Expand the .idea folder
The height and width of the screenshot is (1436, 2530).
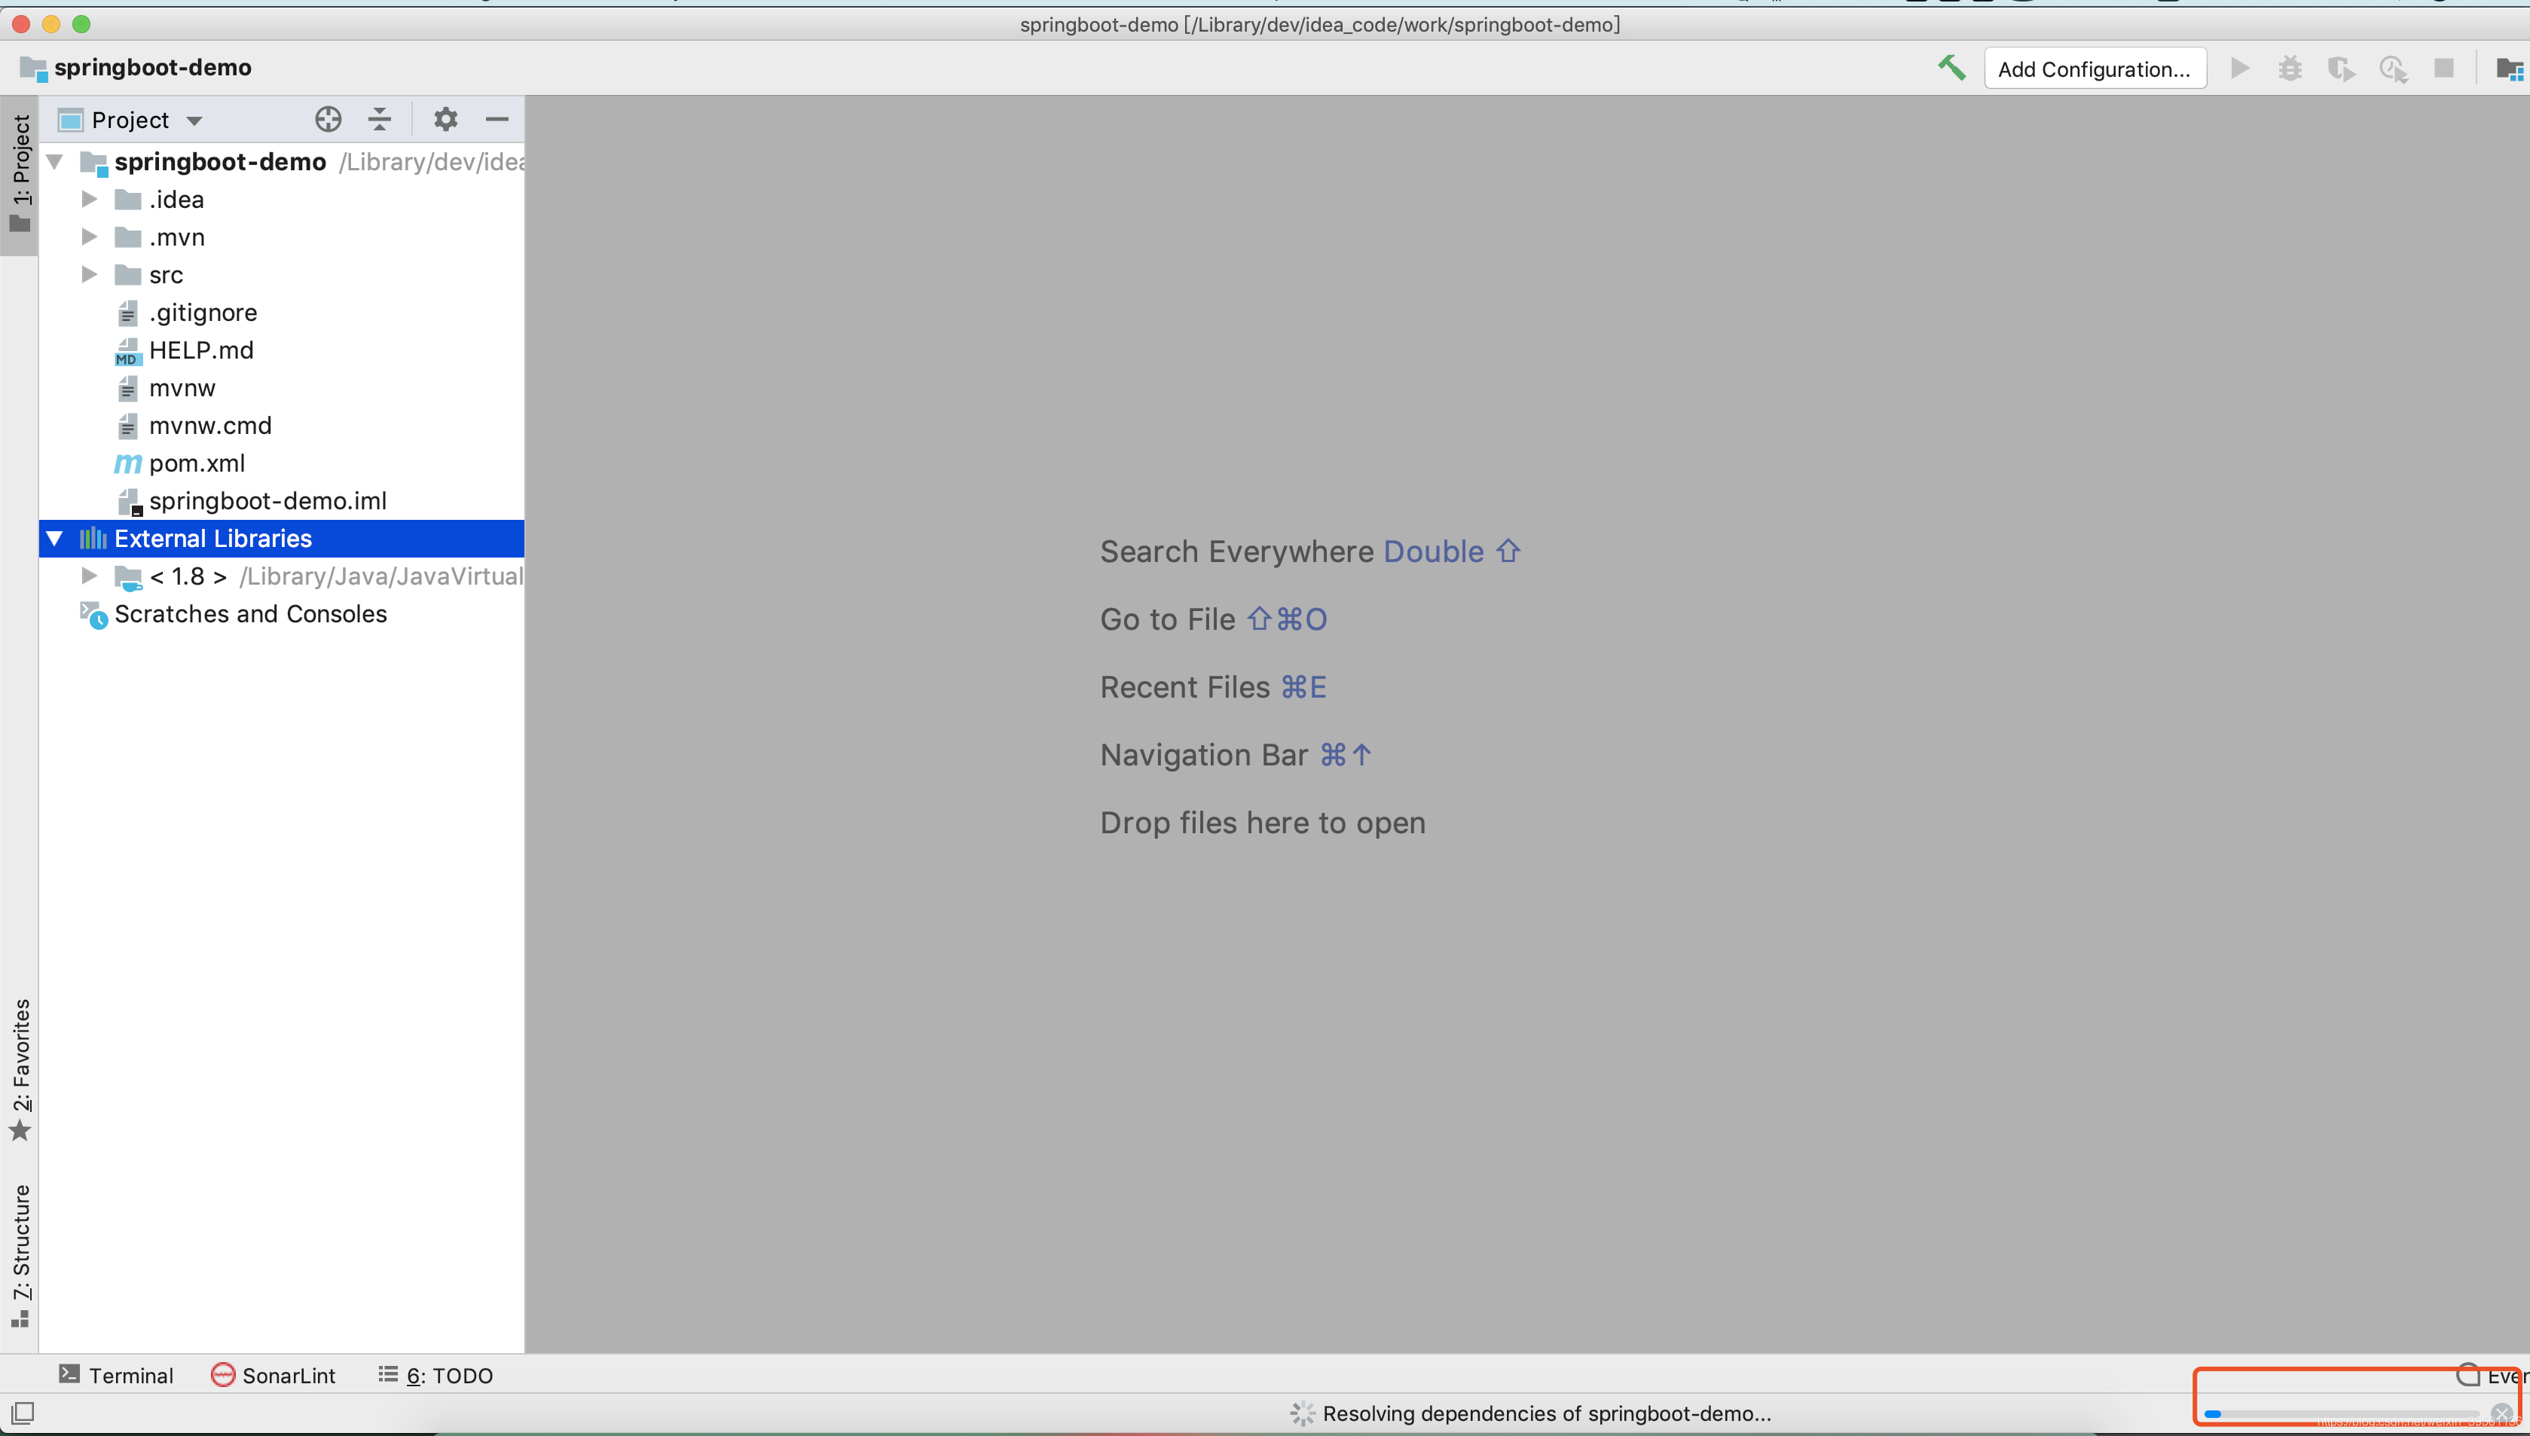[x=89, y=199]
